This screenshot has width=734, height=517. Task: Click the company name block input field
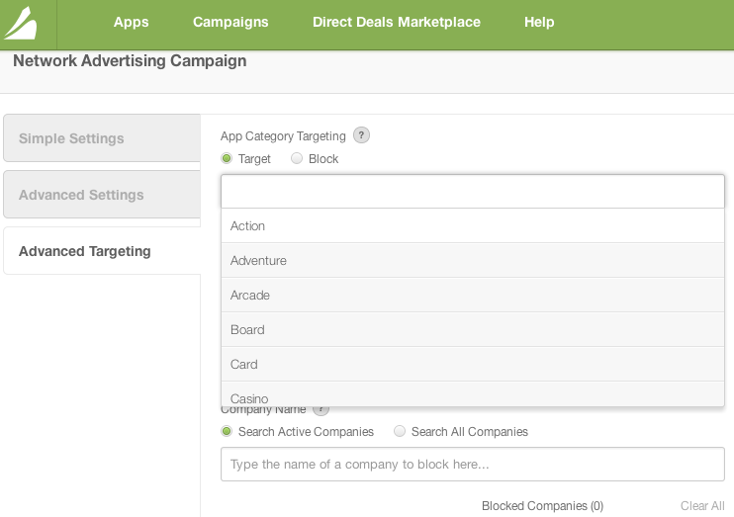pyautogui.click(x=473, y=465)
